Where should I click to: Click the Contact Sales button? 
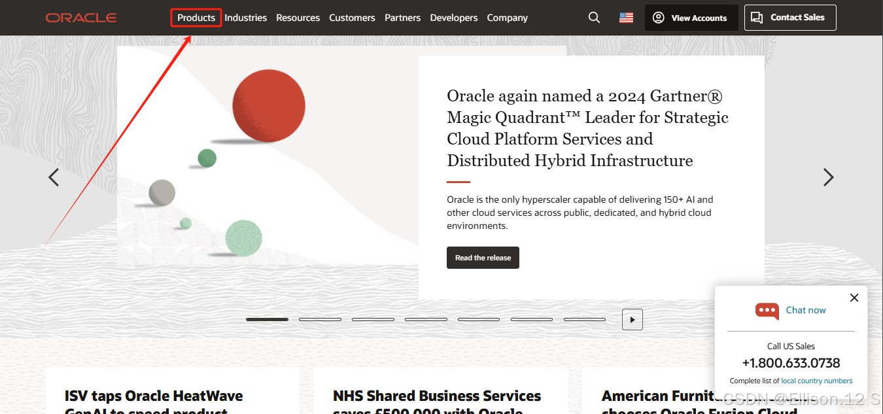click(x=790, y=18)
